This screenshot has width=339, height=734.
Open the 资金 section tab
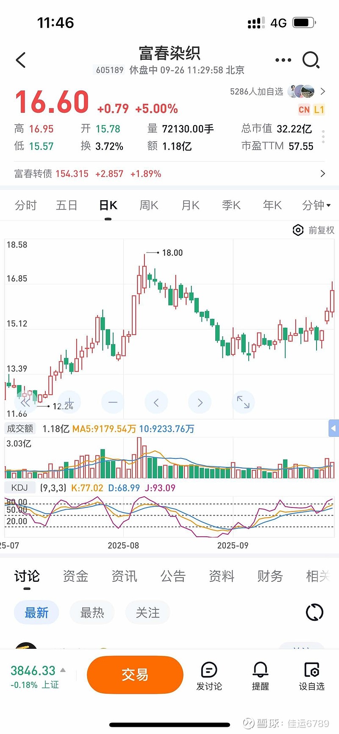pyautogui.click(x=75, y=576)
